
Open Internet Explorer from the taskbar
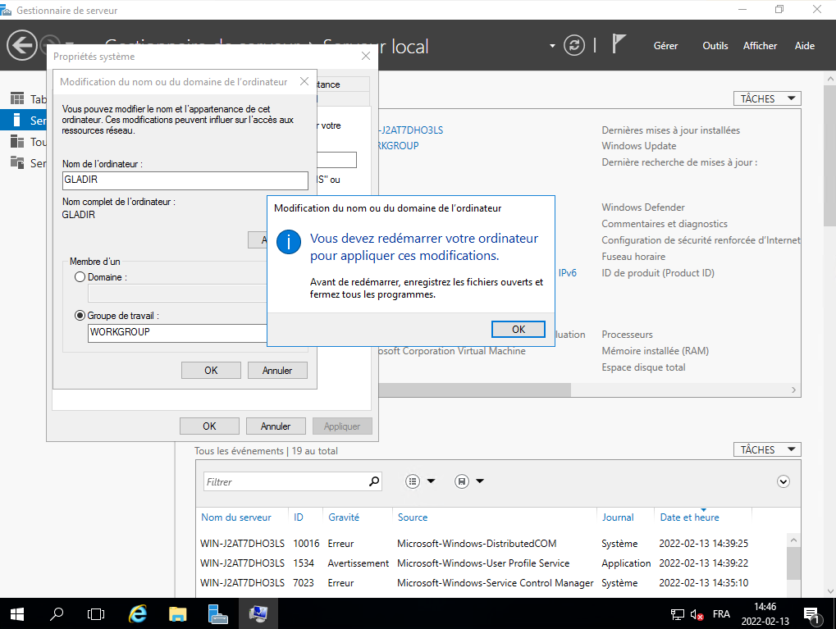coord(139,613)
